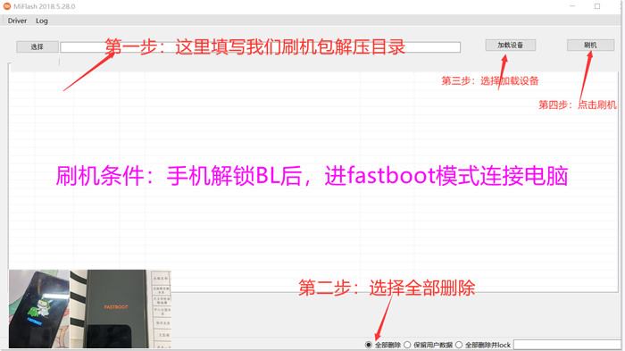Image resolution: width=625 pixels, height=351 pixels.
Task: Select the 全部删除并lock radio option
Action: [459, 345]
